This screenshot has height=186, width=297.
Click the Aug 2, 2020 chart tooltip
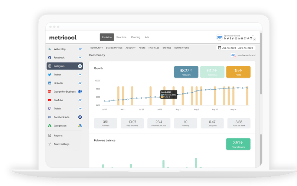click(169, 94)
